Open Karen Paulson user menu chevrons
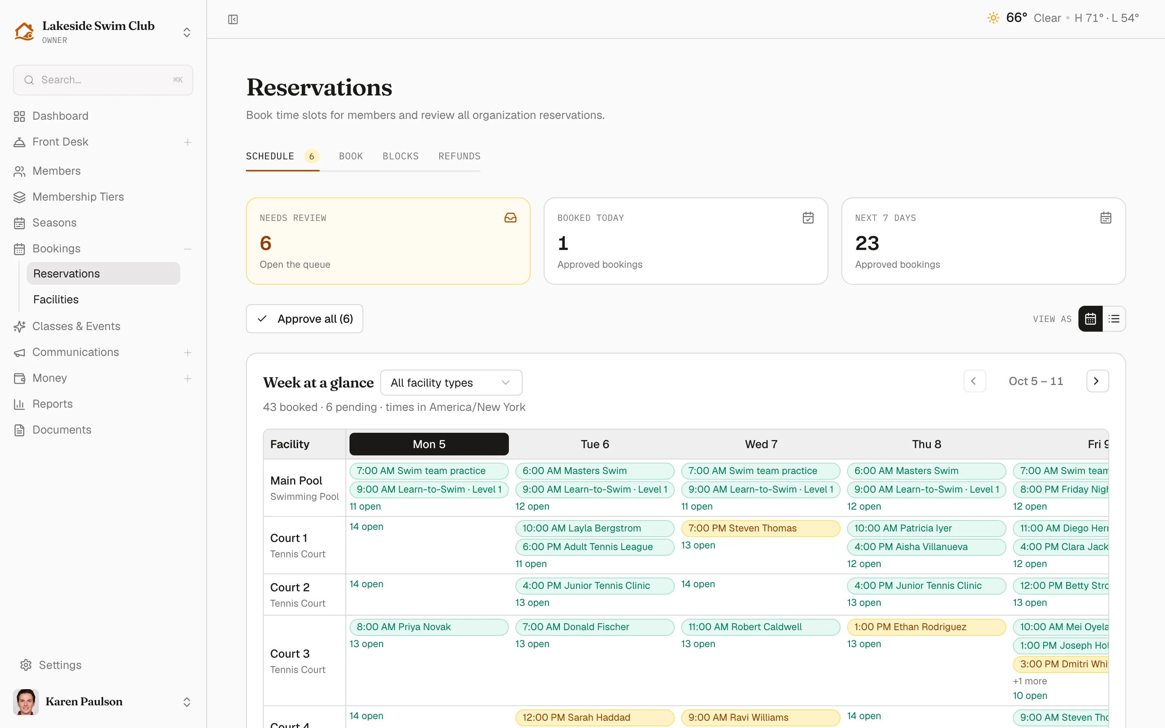 coord(187,702)
